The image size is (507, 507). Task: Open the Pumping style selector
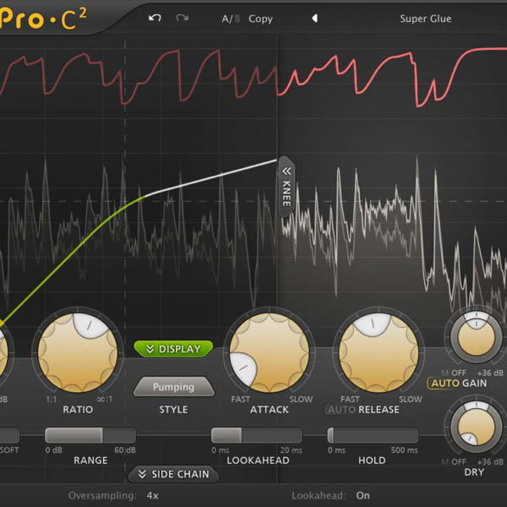pos(173,387)
